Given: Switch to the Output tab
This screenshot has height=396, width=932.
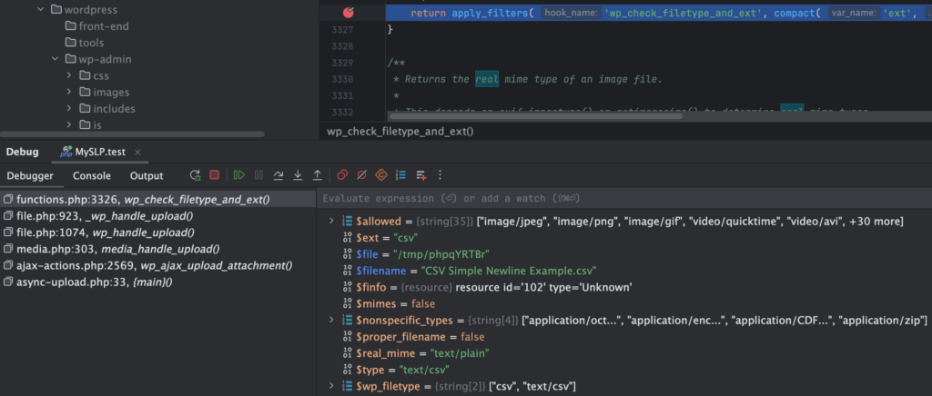Looking at the screenshot, I should point(147,176).
